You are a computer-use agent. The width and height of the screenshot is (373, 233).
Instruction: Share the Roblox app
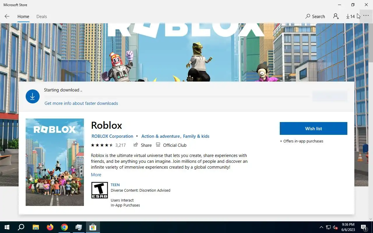coord(143,145)
